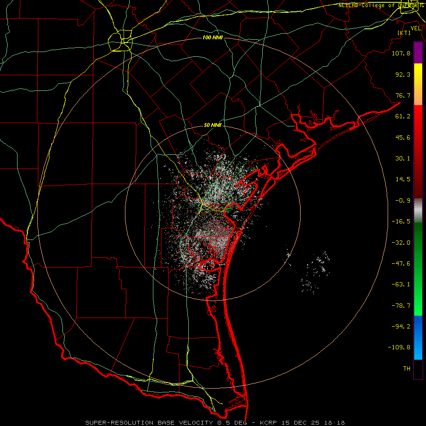Click the SUPER-RESOLUTION BASE VELOCITY caption text
The height and width of the screenshot is (426, 426).
click(x=149, y=423)
